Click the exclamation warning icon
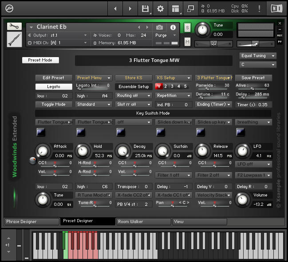Image resolution: width=288 pixels, height=262 pixels. coord(259,8)
